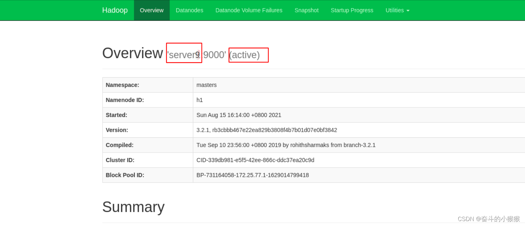The height and width of the screenshot is (225, 525).
Task: Click the BP-731164058 block pool value
Action: point(253,175)
